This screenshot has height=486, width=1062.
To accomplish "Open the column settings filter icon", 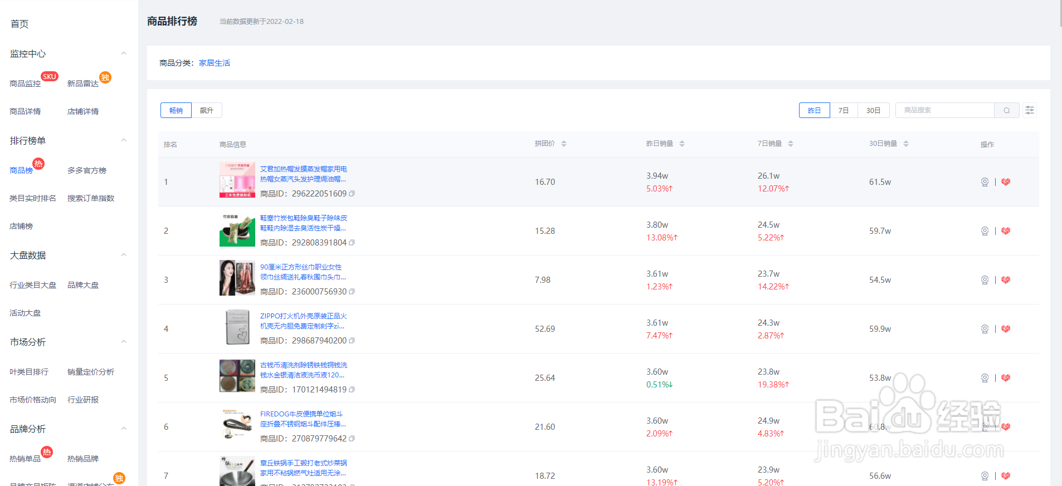I will (x=1030, y=110).
